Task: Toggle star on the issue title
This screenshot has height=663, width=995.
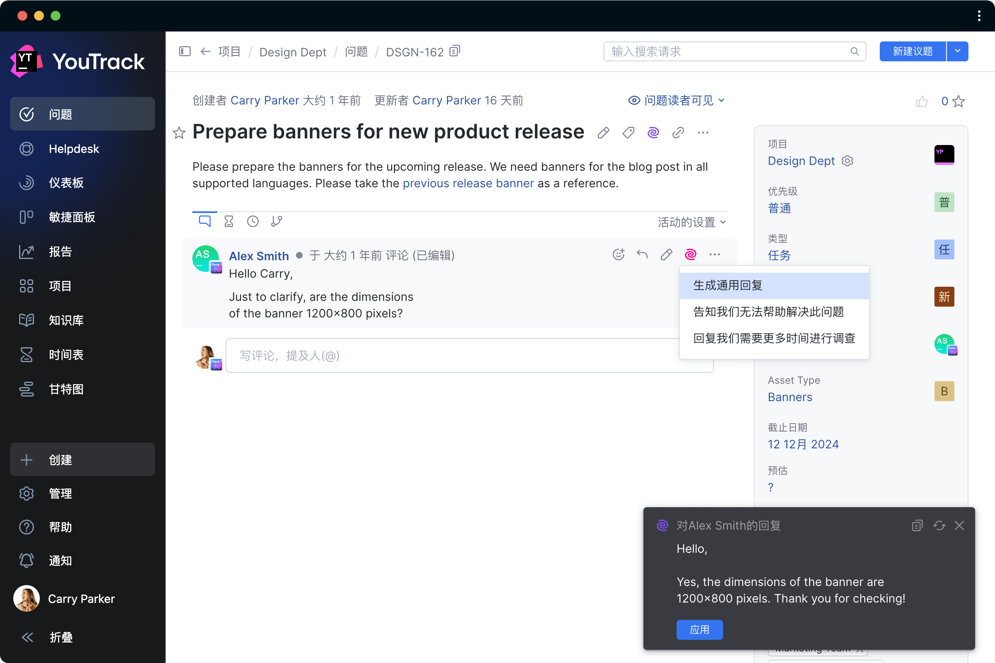Action: [x=179, y=133]
